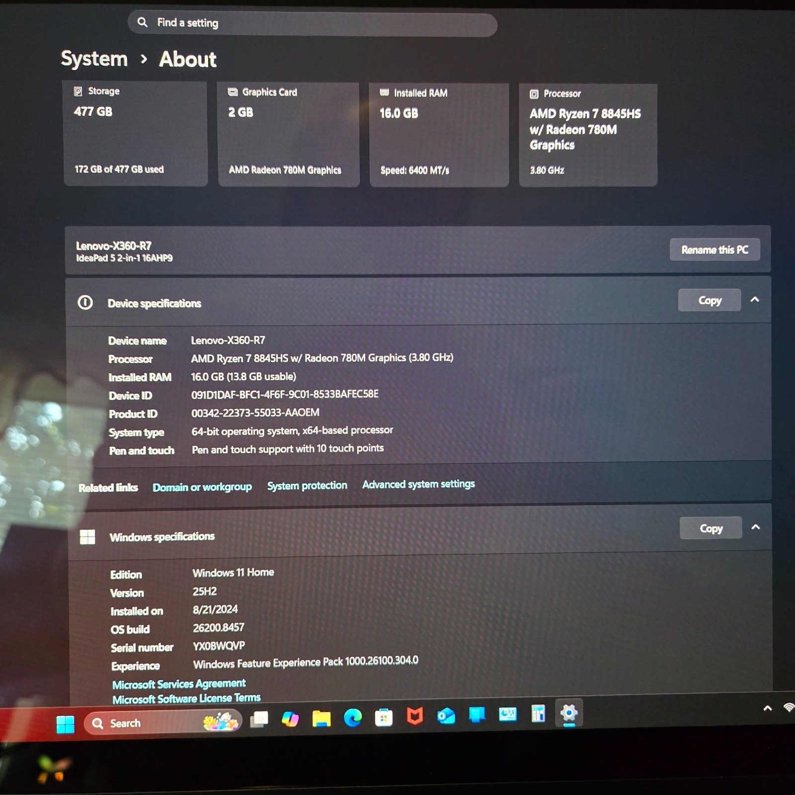
Task: Click the Windows Feature Experience Pack text
Action: (306, 663)
